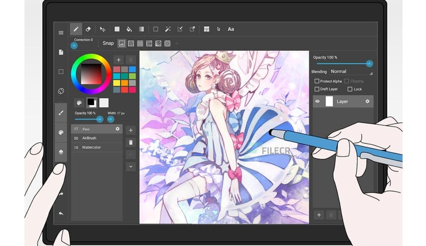426x246 pixels.
Task: Enable grid snap guide
Action: point(140,43)
